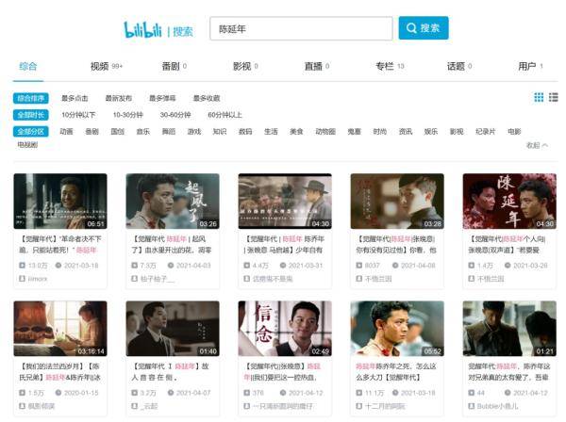Select 10分钟以下 duration filter
Image resolution: width=566 pixels, height=422 pixels.
(78, 115)
